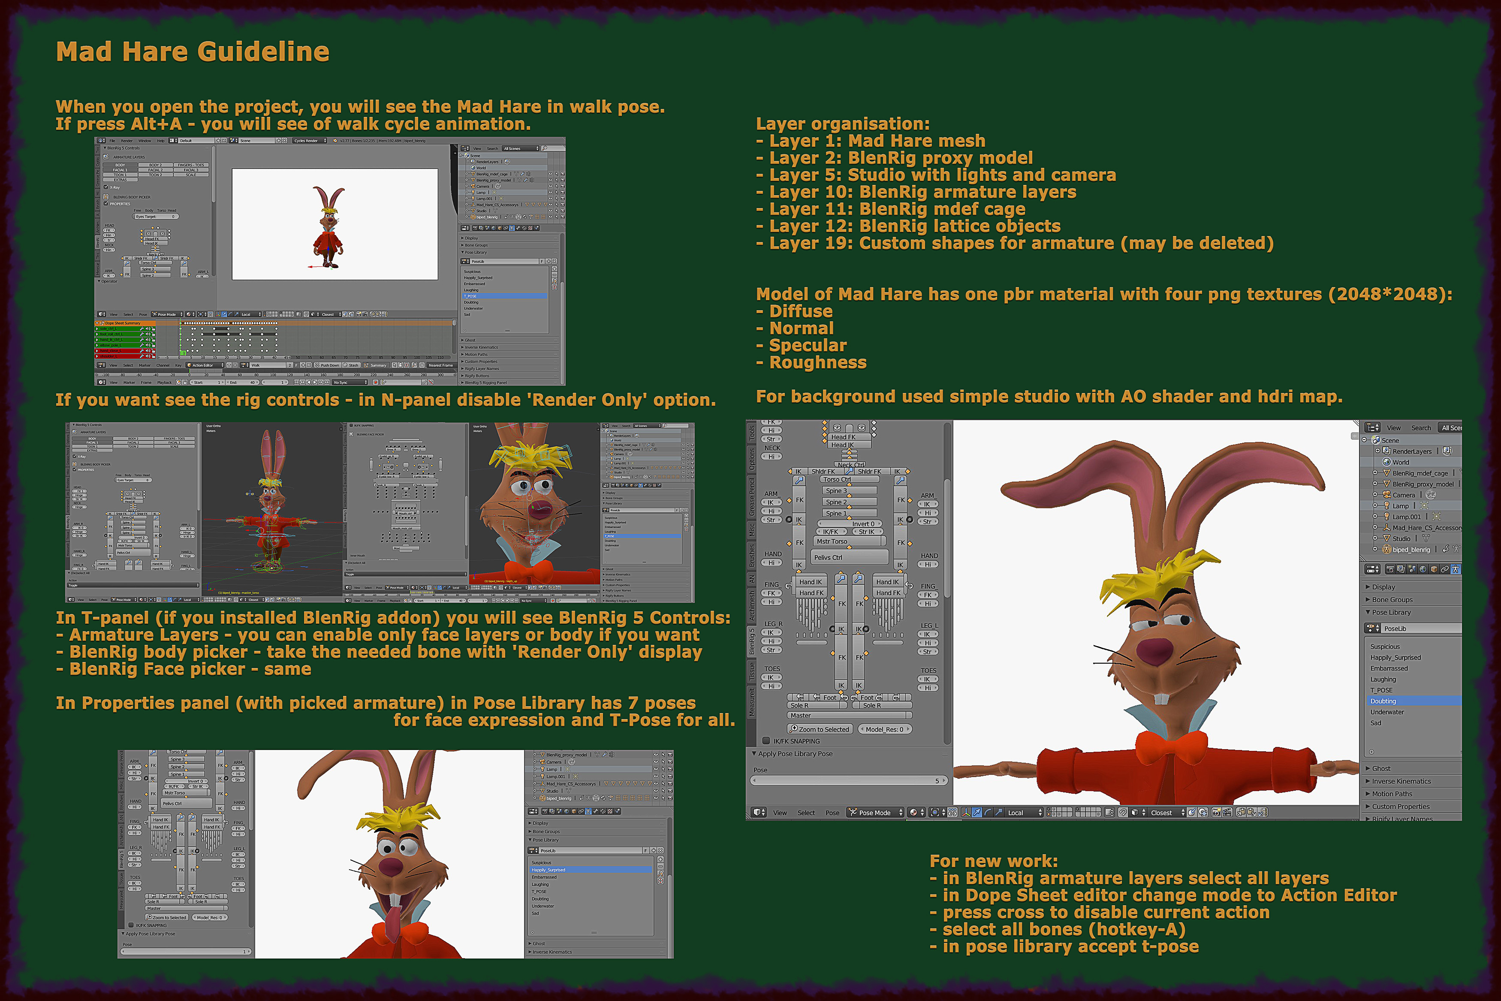1501x1001 pixels.
Task: Open the object constraints link icon in Properties
Action: 1445,569
